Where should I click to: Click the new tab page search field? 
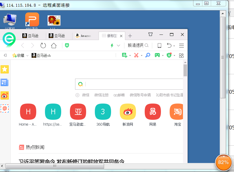(129, 84)
